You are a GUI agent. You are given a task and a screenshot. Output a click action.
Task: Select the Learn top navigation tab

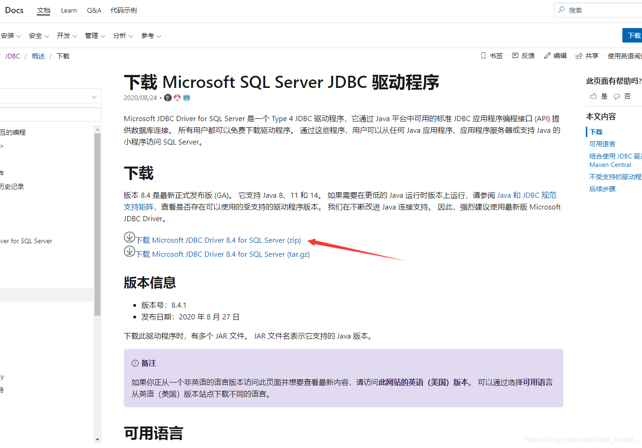pos(69,10)
